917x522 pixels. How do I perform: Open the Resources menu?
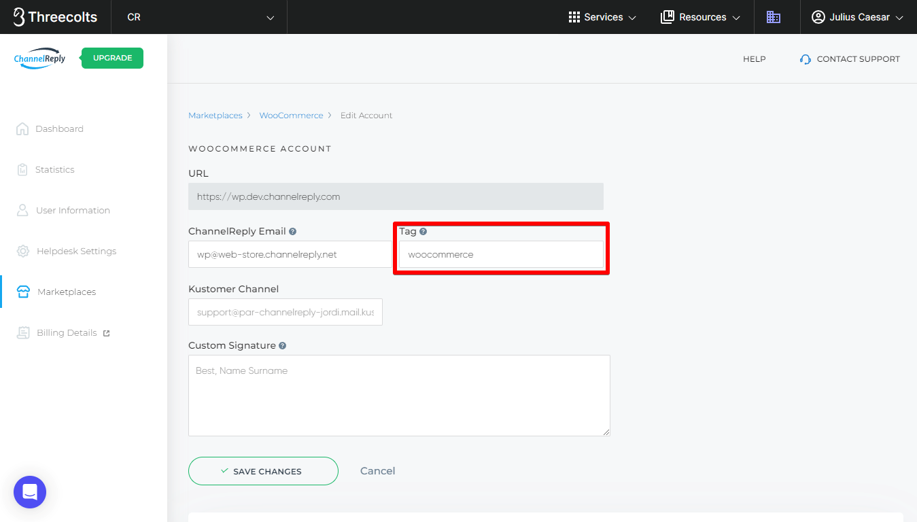click(700, 17)
